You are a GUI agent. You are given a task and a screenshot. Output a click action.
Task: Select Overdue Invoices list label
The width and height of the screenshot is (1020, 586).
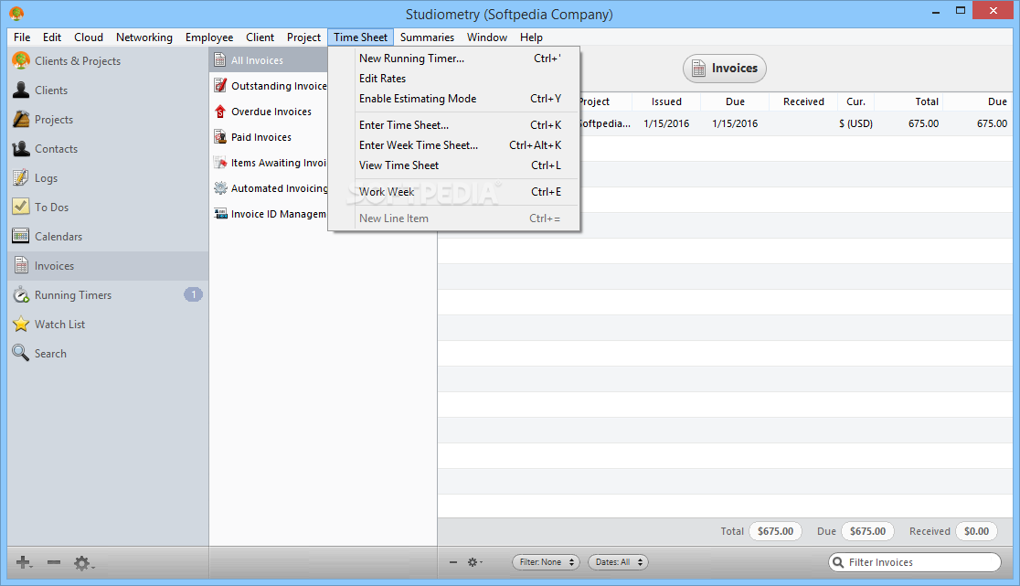click(x=271, y=112)
